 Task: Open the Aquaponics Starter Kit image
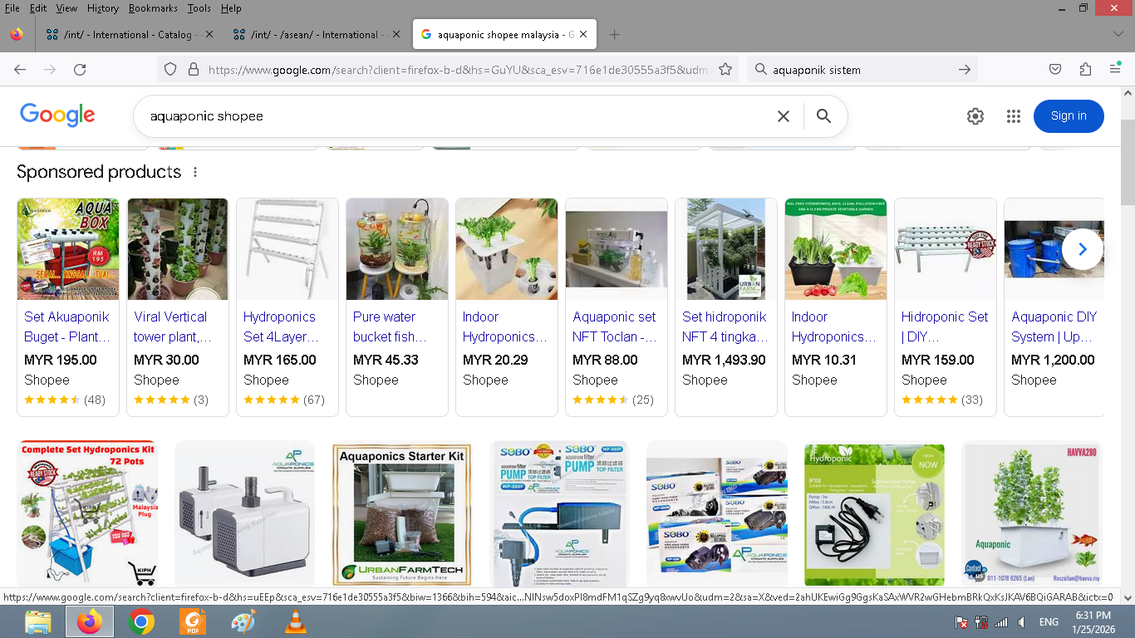click(x=402, y=513)
